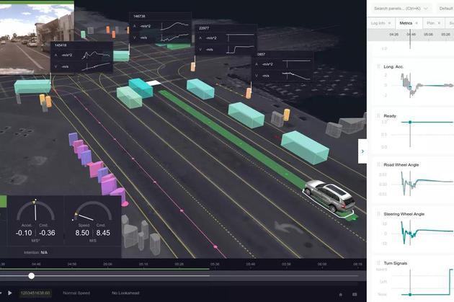The height and width of the screenshot is (302, 454).
Task: Click the camera icon at bottom right
Action: point(355,294)
